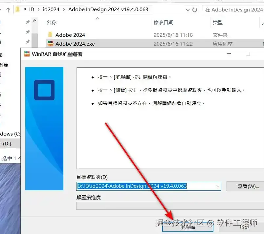Click the WinRAR title bar icon

pos(27,54)
